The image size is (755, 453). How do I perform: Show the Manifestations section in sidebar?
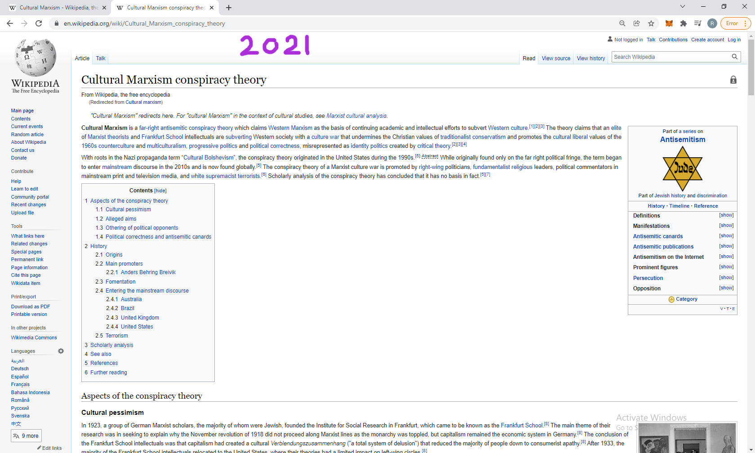pyautogui.click(x=726, y=226)
